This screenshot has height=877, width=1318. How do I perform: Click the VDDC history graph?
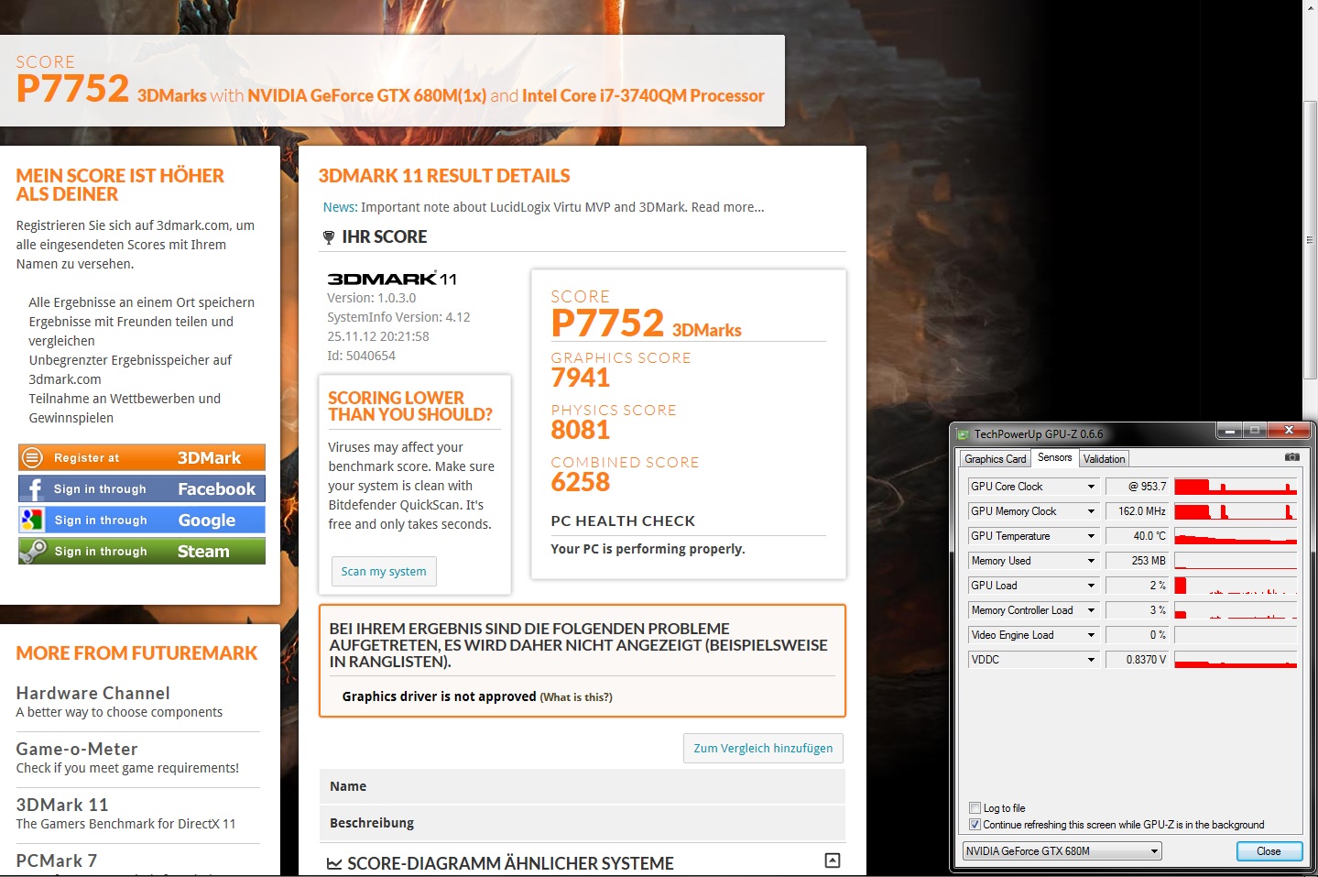point(1236,660)
